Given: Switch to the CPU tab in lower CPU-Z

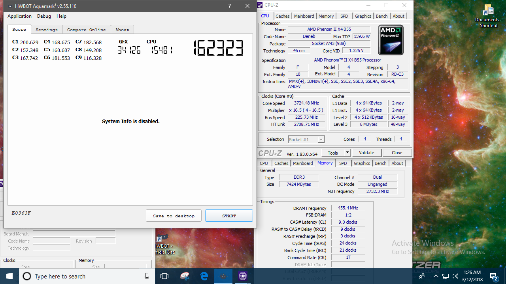Looking at the screenshot, I should pos(264,163).
